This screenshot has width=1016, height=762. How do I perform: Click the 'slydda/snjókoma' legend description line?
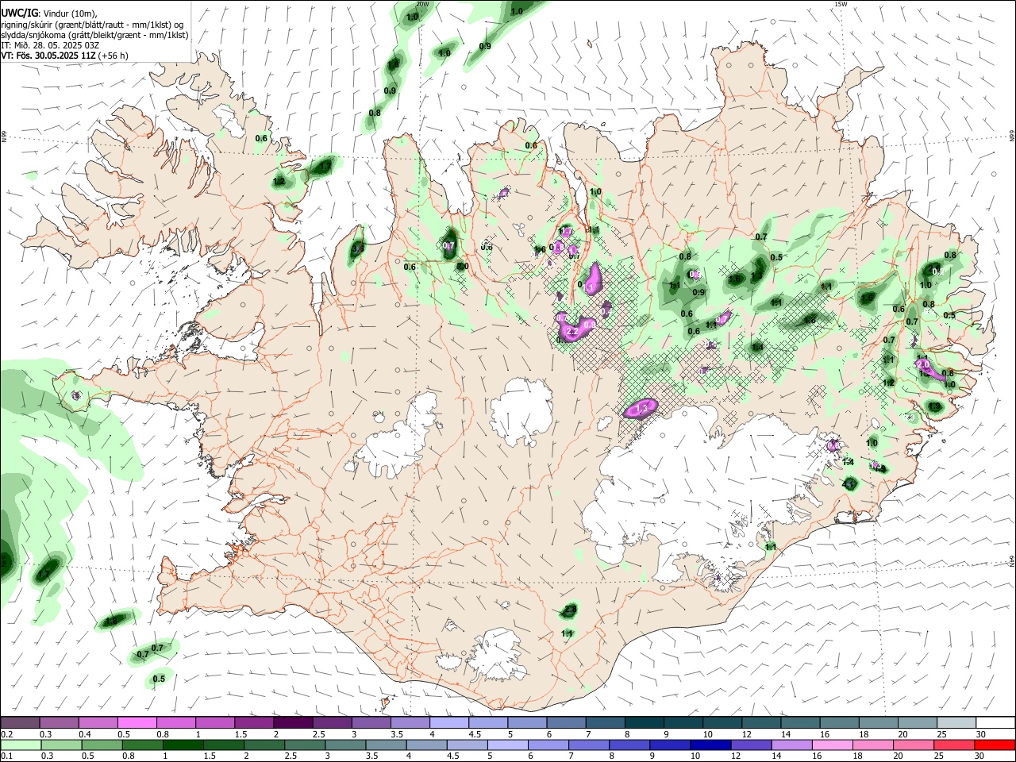coord(94,35)
